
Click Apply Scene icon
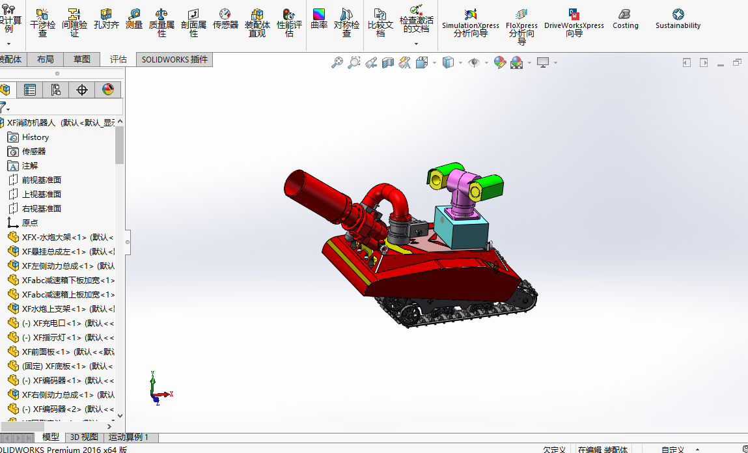pyautogui.click(x=517, y=62)
